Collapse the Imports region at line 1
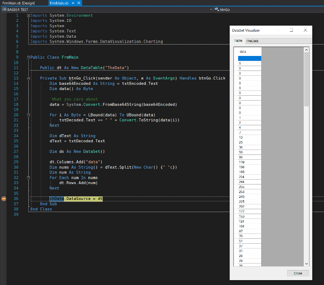324x285 pixels. [x=28, y=15]
